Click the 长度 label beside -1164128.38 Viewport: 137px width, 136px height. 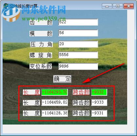pos(31,113)
